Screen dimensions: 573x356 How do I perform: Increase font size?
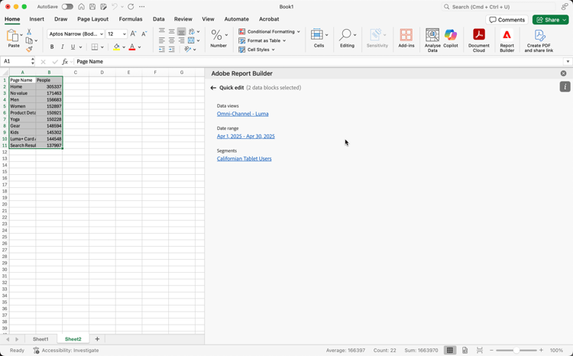point(134,34)
